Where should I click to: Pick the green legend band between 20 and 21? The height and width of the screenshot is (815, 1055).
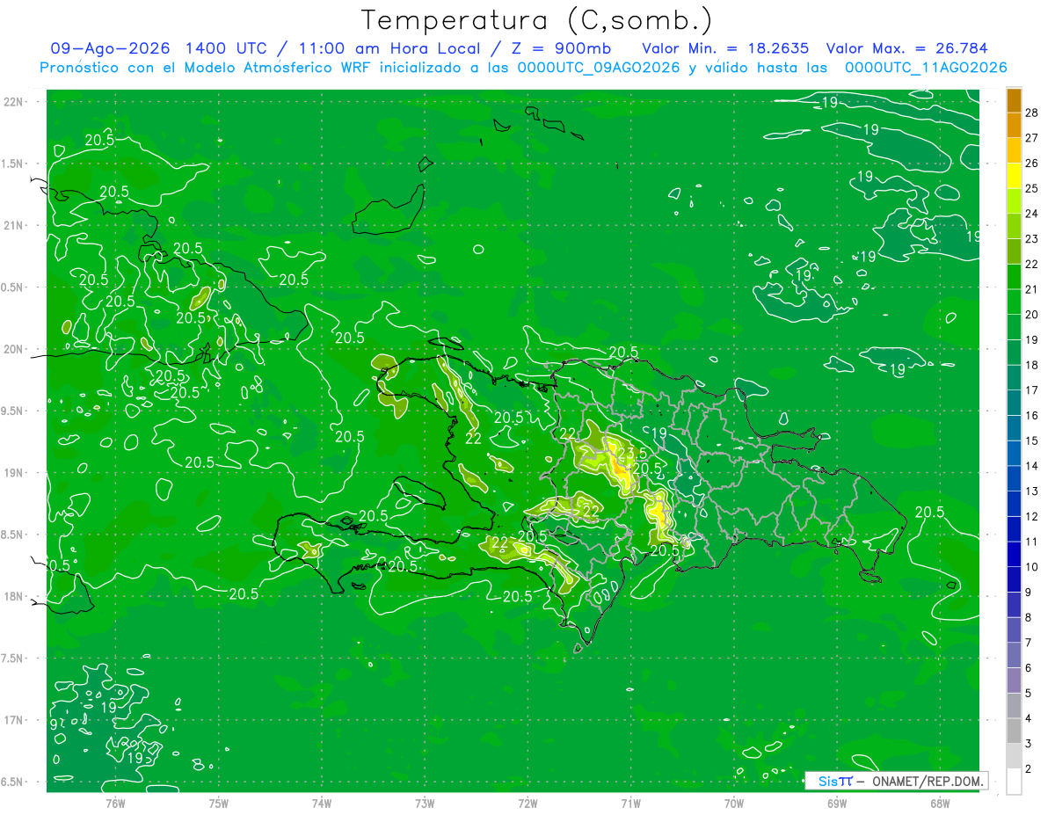pyautogui.click(x=1014, y=302)
